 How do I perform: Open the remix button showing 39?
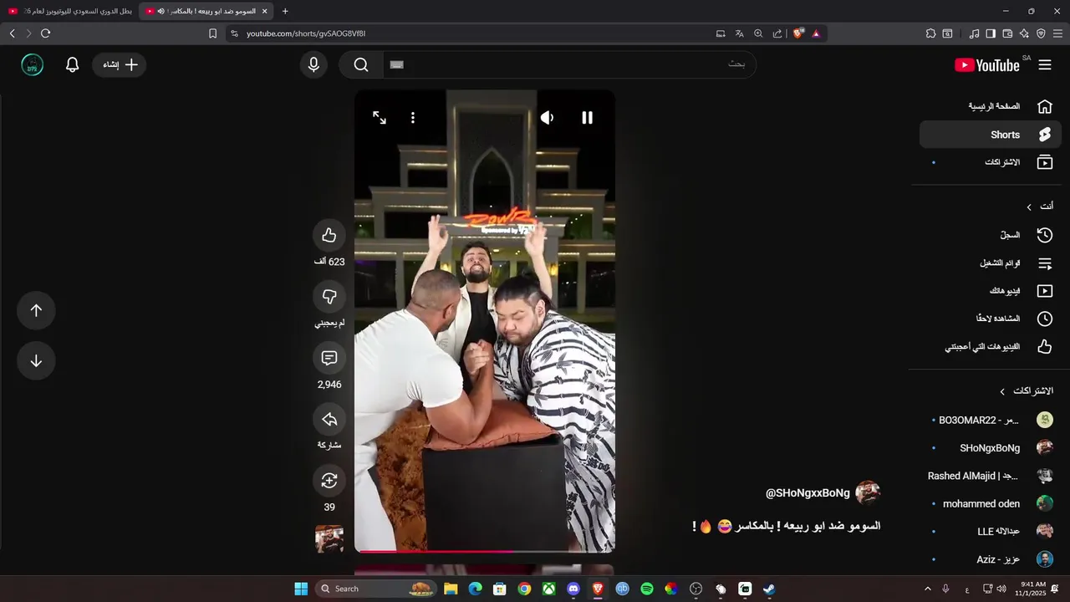tap(329, 481)
